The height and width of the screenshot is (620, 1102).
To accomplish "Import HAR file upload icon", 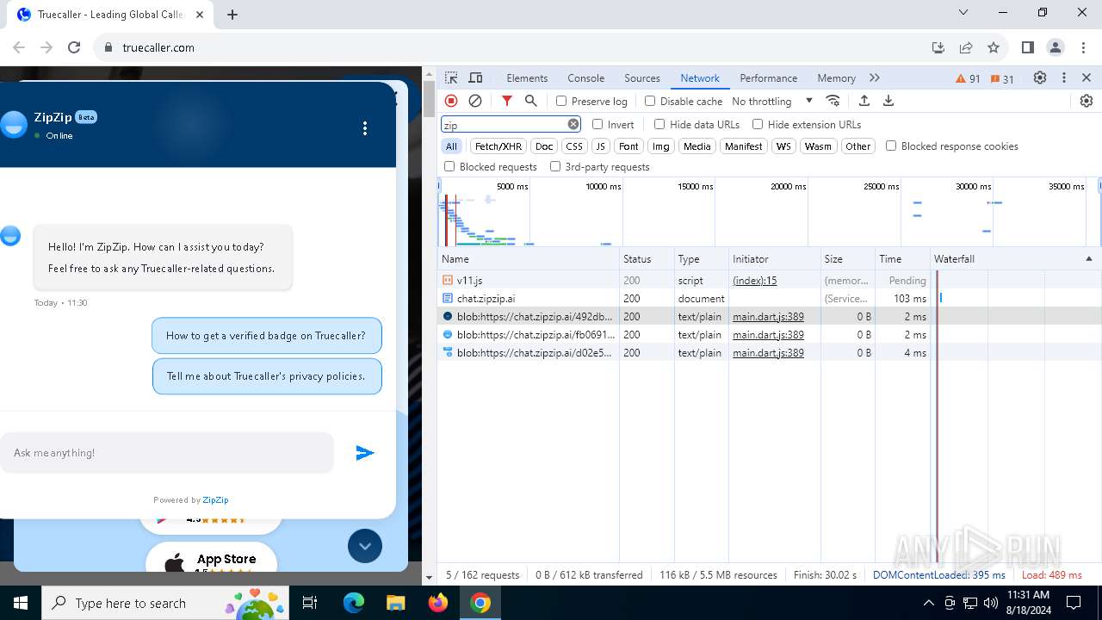I will coord(864,101).
